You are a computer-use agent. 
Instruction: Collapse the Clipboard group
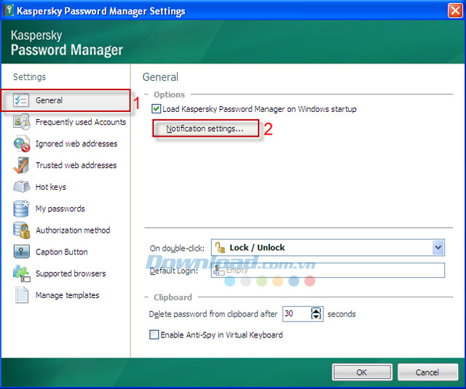tap(146, 297)
